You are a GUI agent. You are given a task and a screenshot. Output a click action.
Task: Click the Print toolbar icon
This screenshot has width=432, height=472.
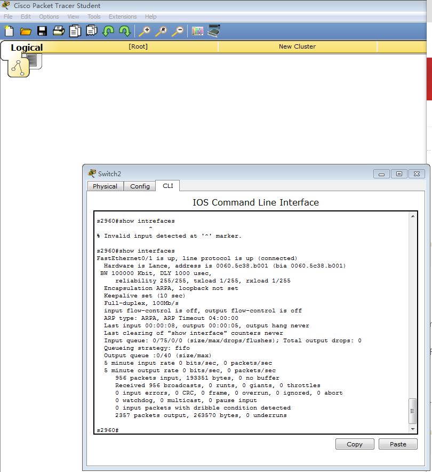59,31
